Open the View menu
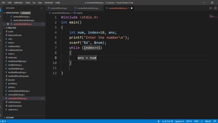Viewport: 218px width, 123px height. click(x=28, y=3)
